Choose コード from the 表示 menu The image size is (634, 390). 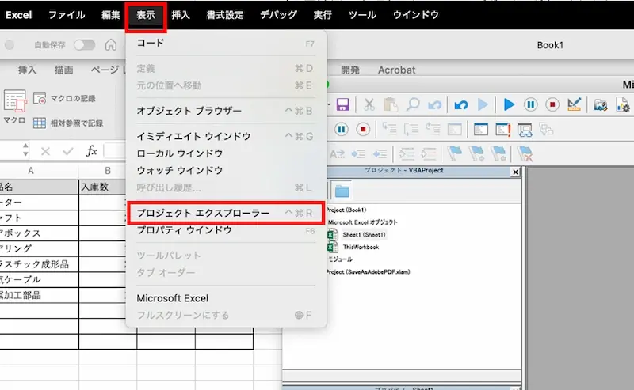tap(226, 43)
